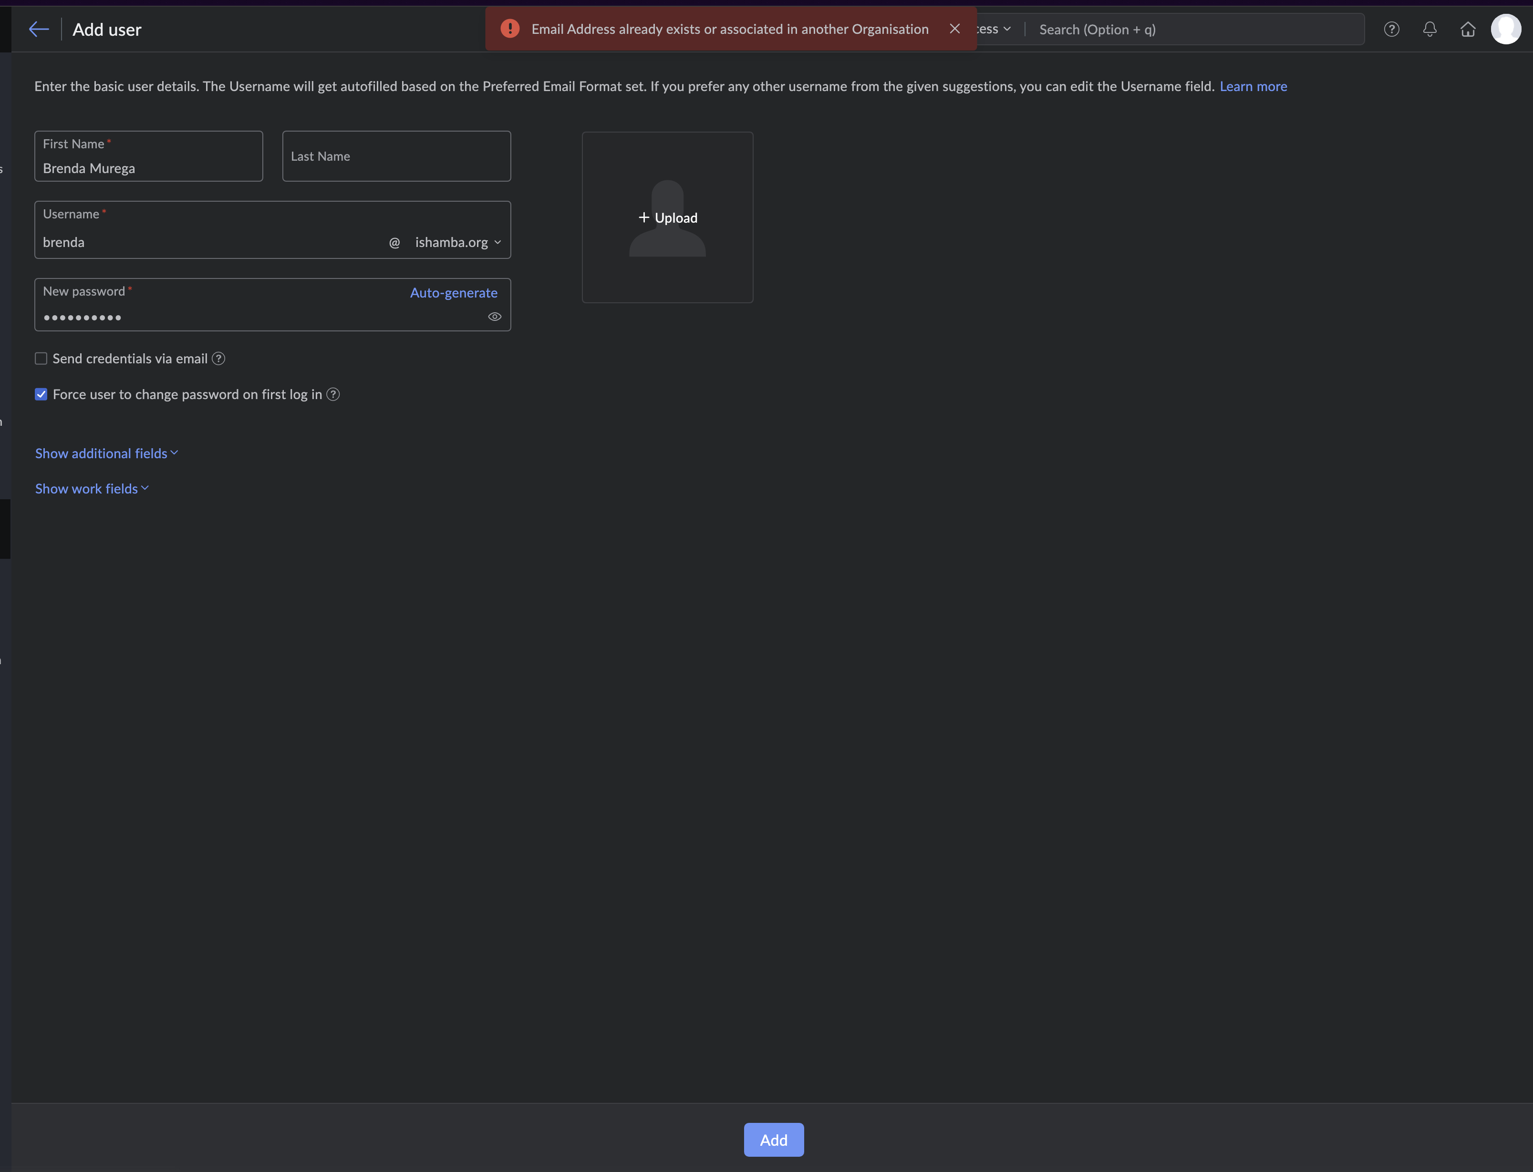Click the Last Name field

coord(396,156)
